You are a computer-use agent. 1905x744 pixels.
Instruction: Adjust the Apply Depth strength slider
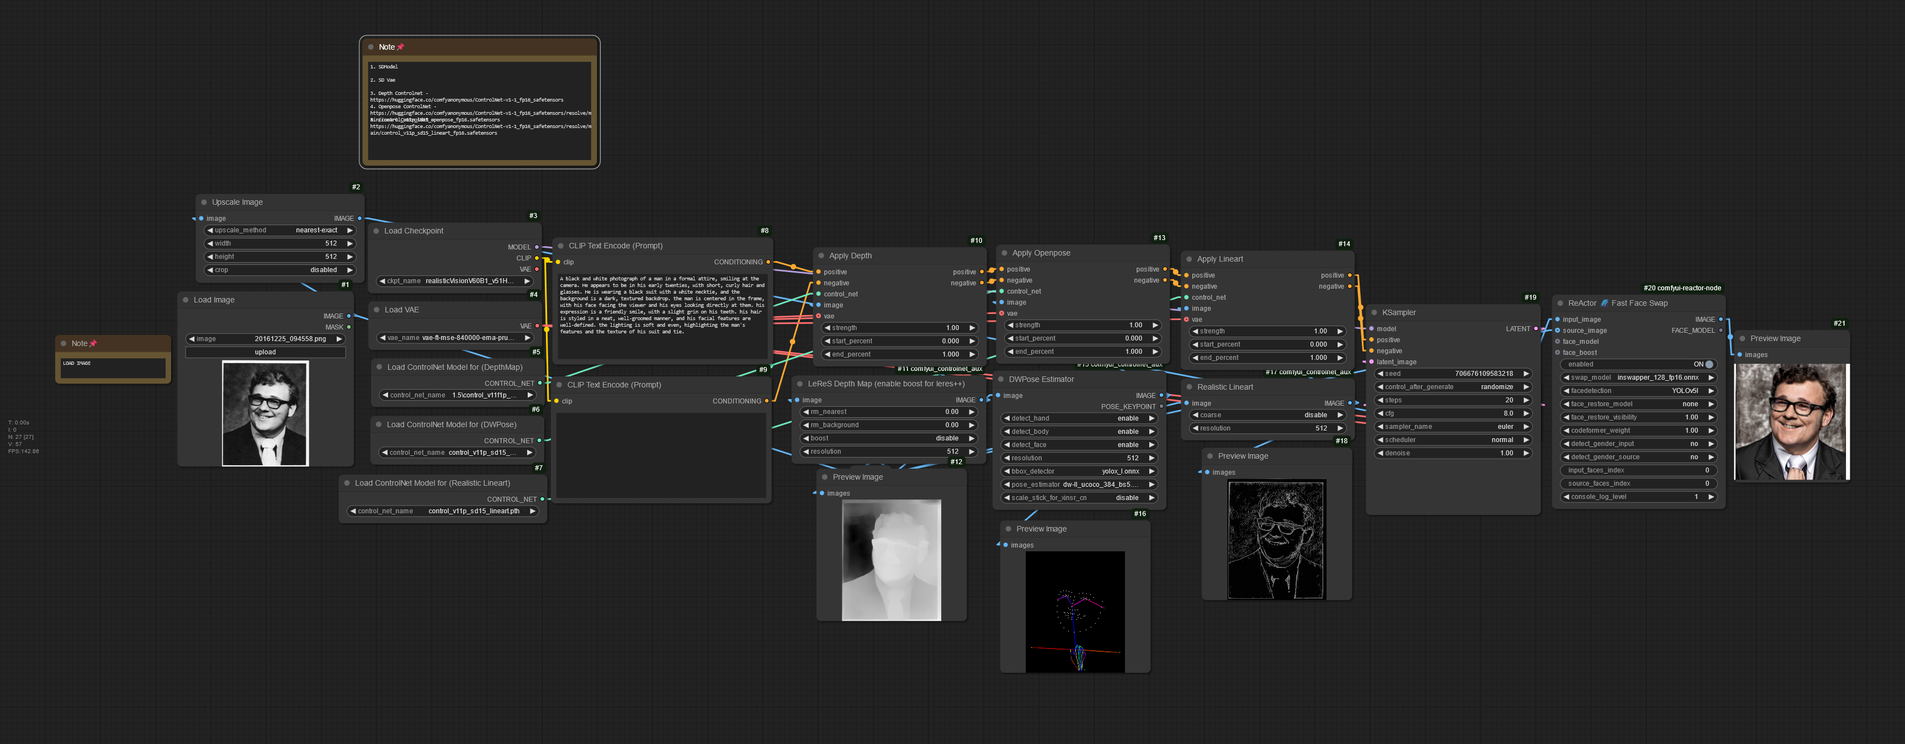click(x=899, y=328)
